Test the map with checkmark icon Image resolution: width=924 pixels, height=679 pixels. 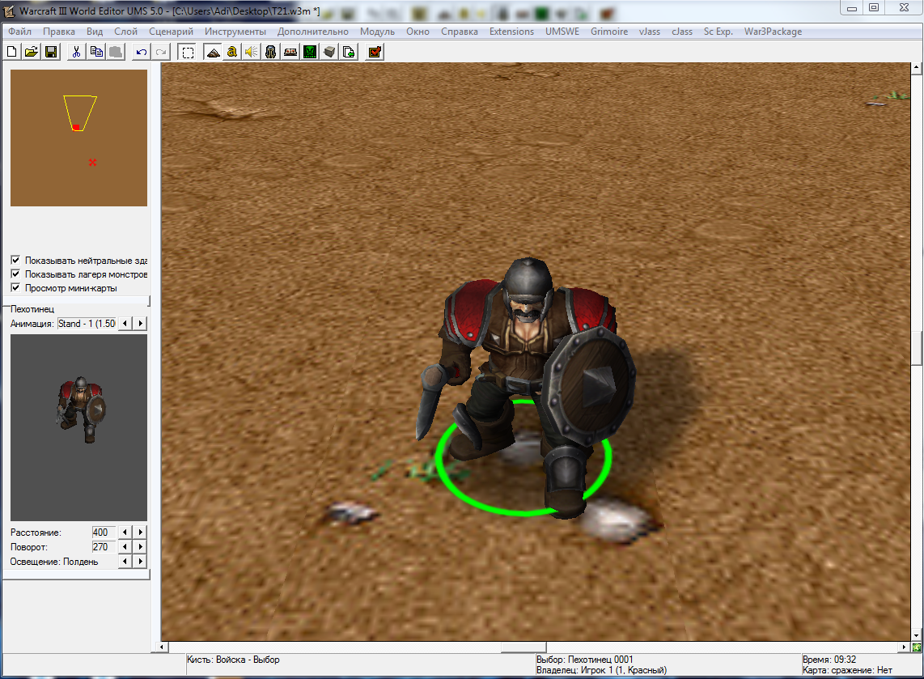click(375, 52)
